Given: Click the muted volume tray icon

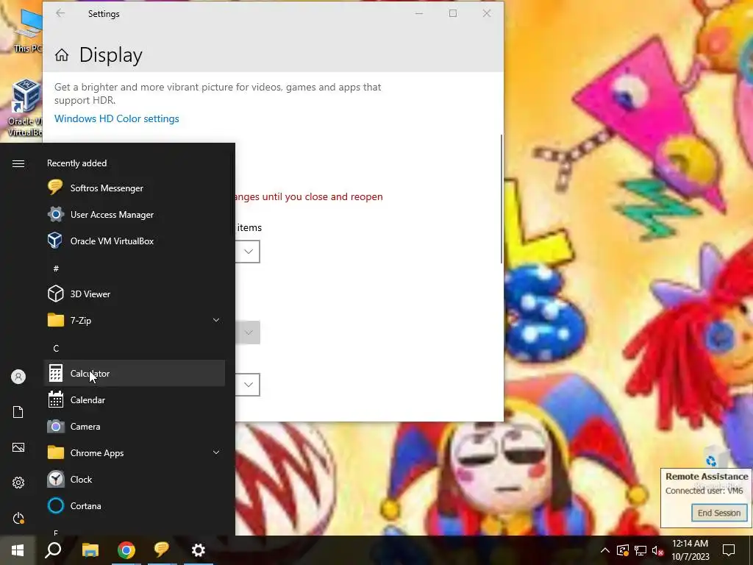Looking at the screenshot, I should 658,550.
